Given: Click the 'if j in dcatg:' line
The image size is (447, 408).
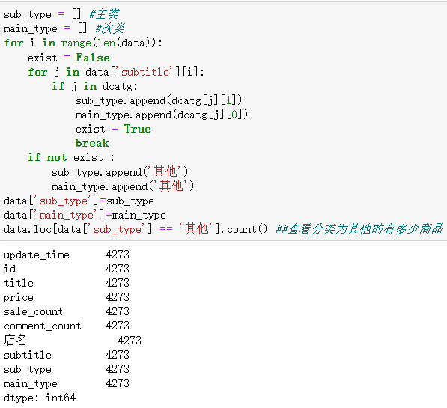Looking at the screenshot, I should coord(94,86).
